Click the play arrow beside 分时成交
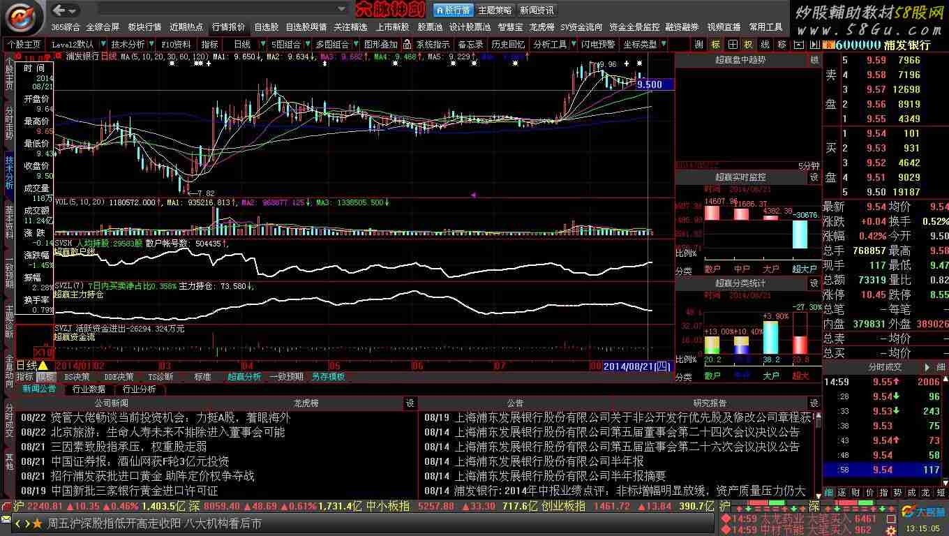The image size is (949, 536). (927, 366)
